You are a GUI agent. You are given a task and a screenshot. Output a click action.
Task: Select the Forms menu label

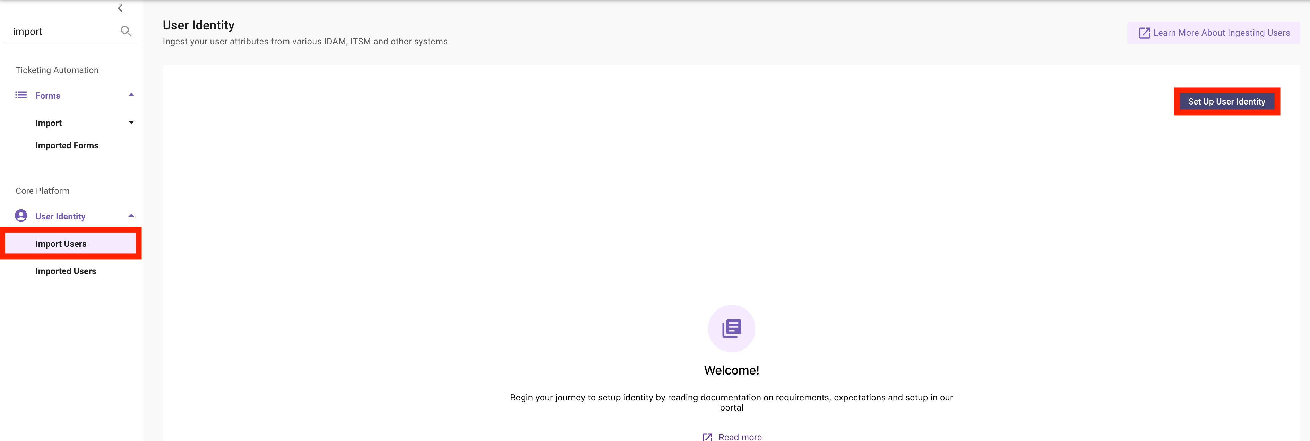coord(48,96)
